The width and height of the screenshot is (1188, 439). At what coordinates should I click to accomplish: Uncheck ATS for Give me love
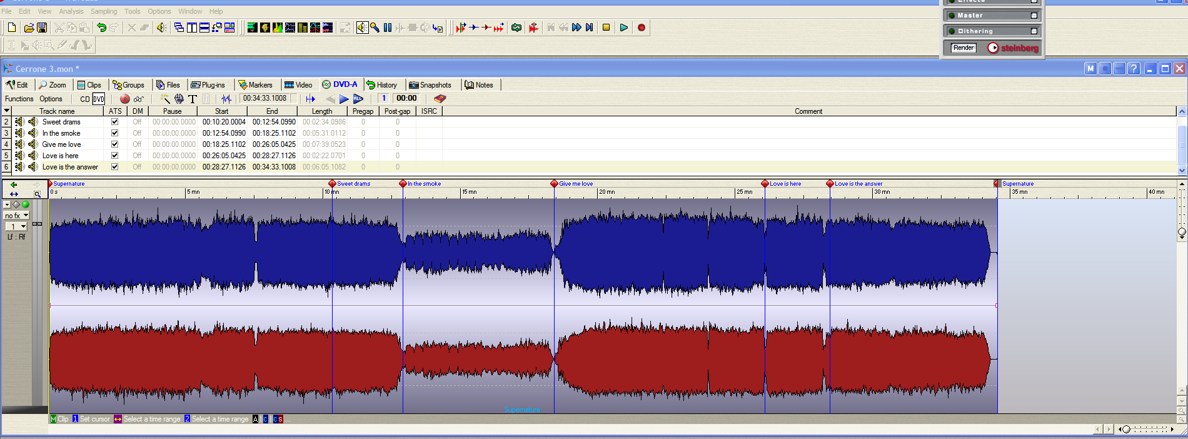pyautogui.click(x=114, y=144)
